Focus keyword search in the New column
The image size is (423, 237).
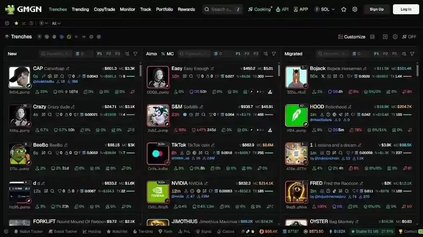pos(55,54)
